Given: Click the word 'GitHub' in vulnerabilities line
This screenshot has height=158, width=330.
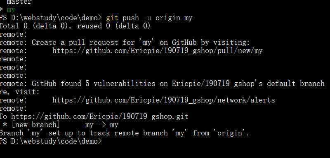Looking at the screenshot, I should click(44, 84).
